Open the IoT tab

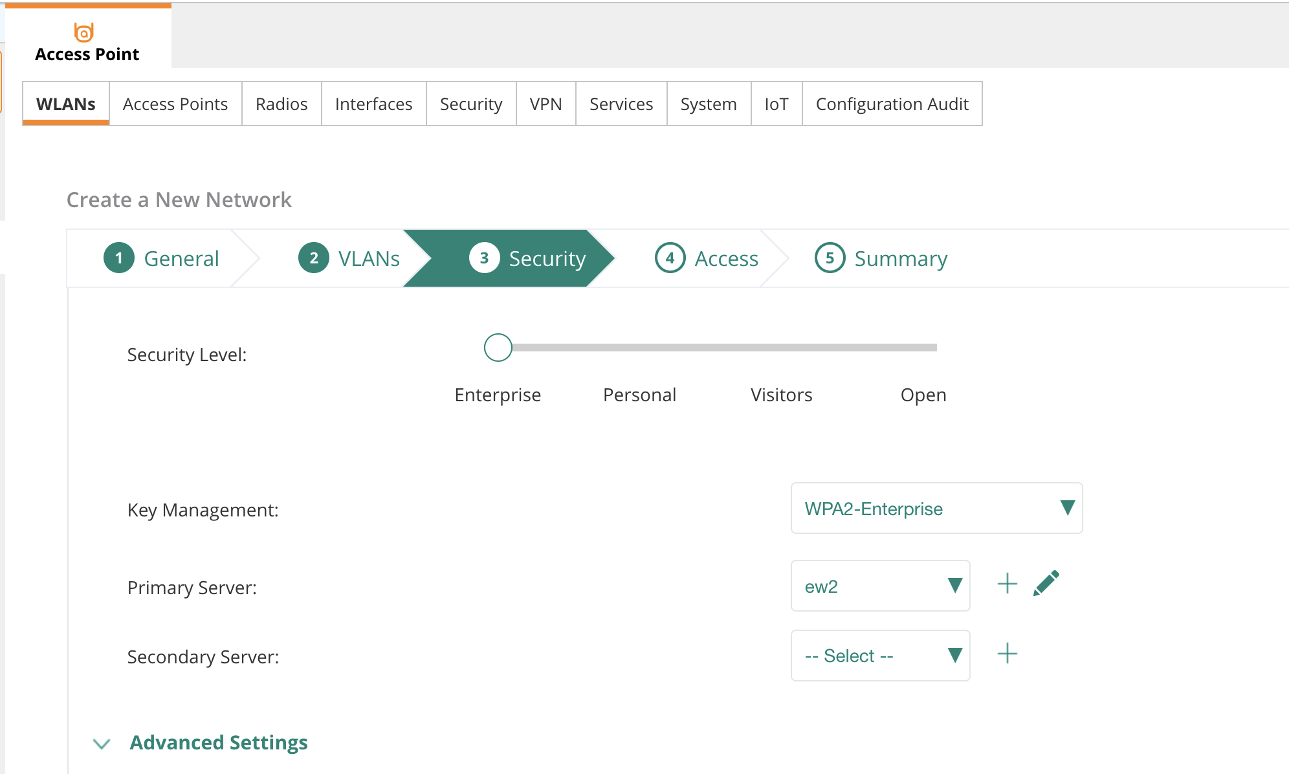(x=776, y=104)
